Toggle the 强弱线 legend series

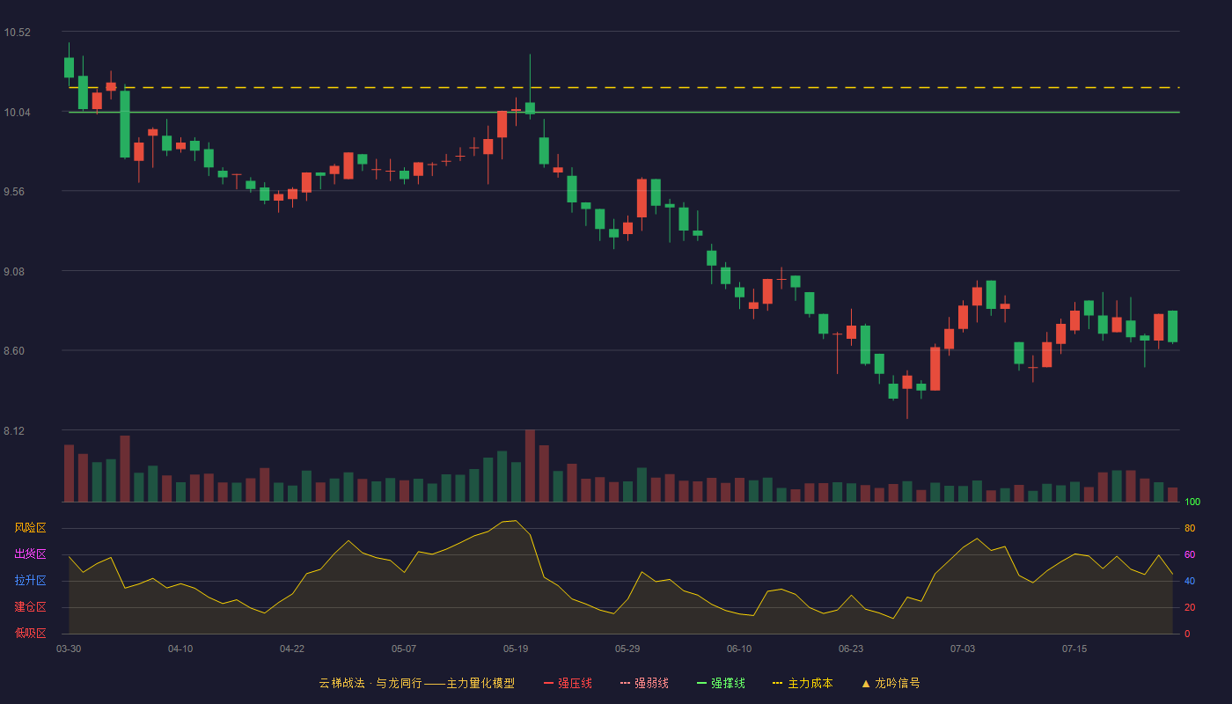point(644,683)
